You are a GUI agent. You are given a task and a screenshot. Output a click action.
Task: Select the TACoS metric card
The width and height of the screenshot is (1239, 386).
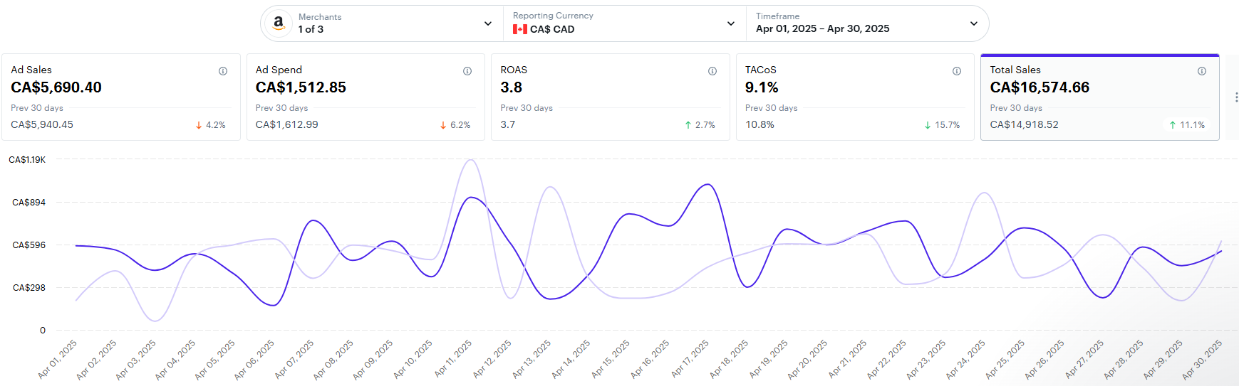(x=855, y=97)
